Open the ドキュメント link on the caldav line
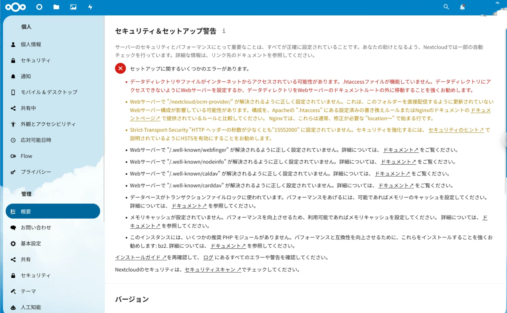 click(x=392, y=174)
